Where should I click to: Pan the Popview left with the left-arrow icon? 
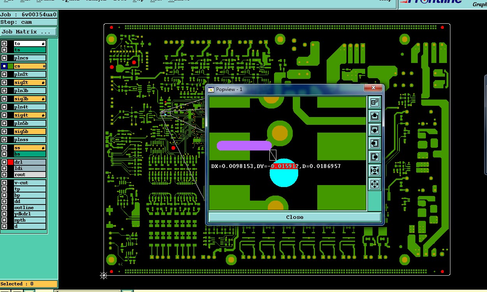tap(374, 143)
